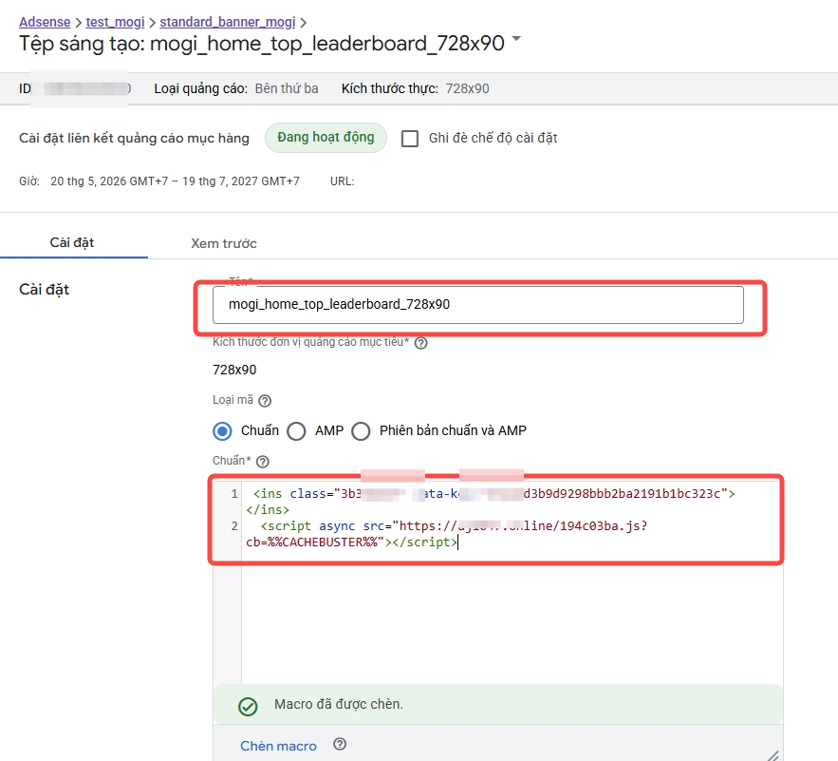Open help icon next to 'Chèn macro'

tap(340, 744)
